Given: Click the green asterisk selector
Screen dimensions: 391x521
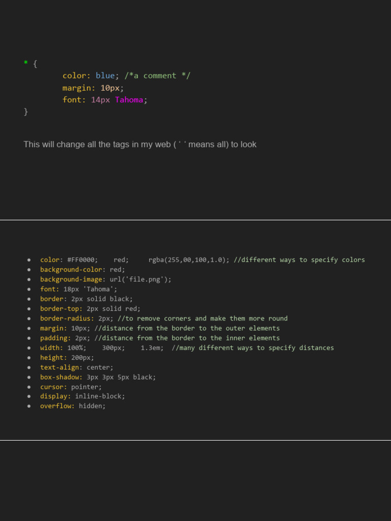Looking at the screenshot, I should click(25, 63).
